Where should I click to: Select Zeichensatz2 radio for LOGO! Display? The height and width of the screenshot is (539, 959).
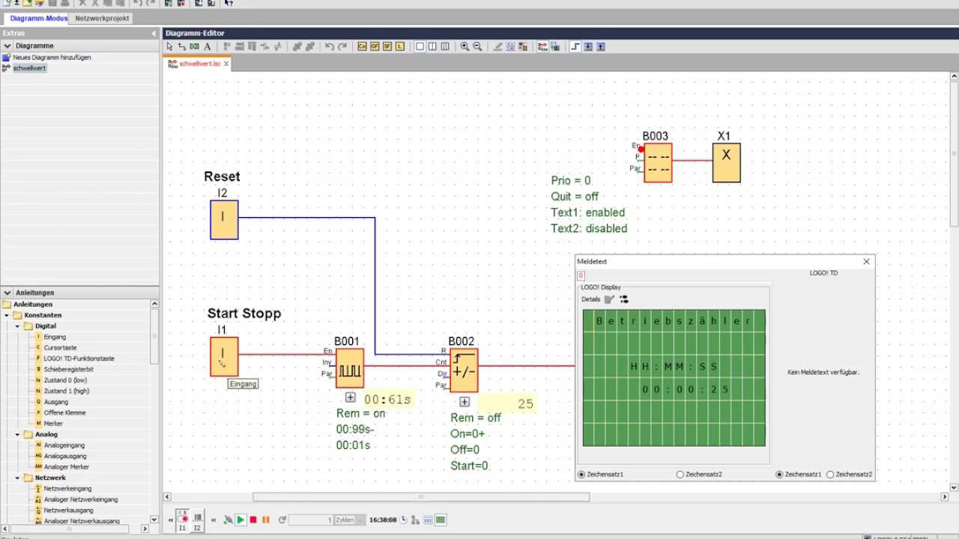pos(680,475)
